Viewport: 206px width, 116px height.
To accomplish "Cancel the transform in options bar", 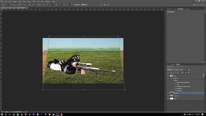I will tap(105, 5).
